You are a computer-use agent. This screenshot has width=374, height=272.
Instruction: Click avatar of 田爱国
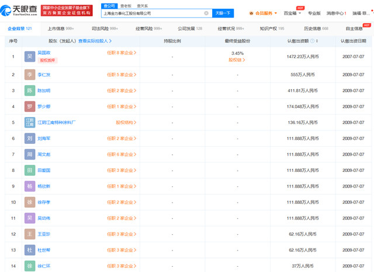click(30, 170)
